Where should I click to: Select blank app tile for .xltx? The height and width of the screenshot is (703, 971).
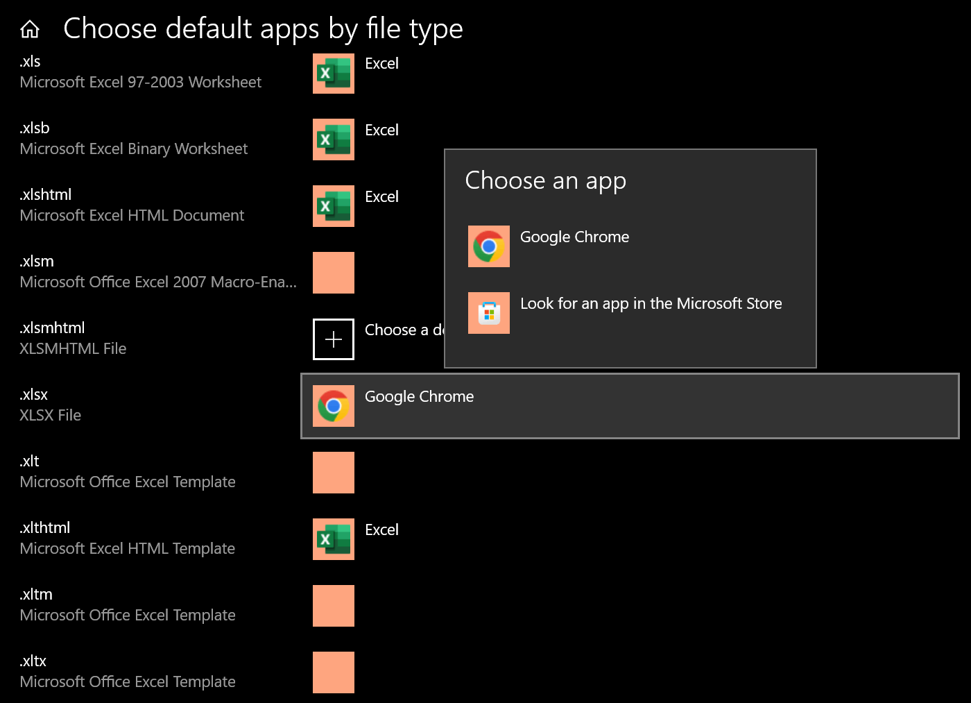(x=334, y=672)
